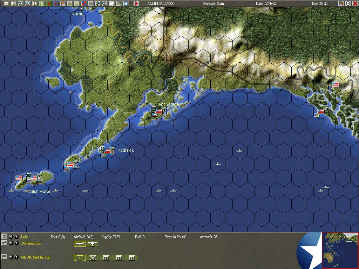This screenshot has width=359, height=269.
Task: Select the ship icon in the top toolbar
Action: point(70,3)
